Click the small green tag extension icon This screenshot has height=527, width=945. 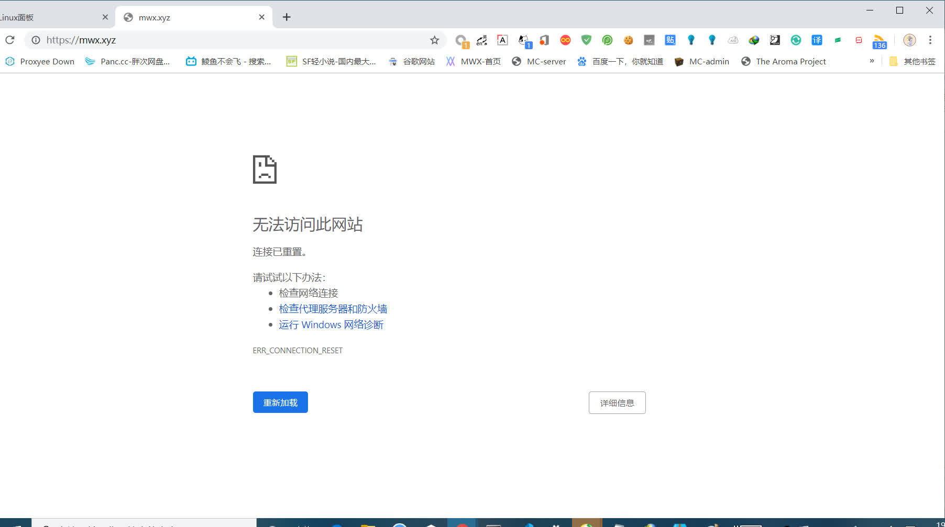[838, 40]
